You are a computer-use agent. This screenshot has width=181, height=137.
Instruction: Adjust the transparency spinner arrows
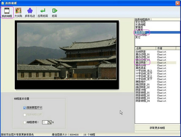coord(50,122)
